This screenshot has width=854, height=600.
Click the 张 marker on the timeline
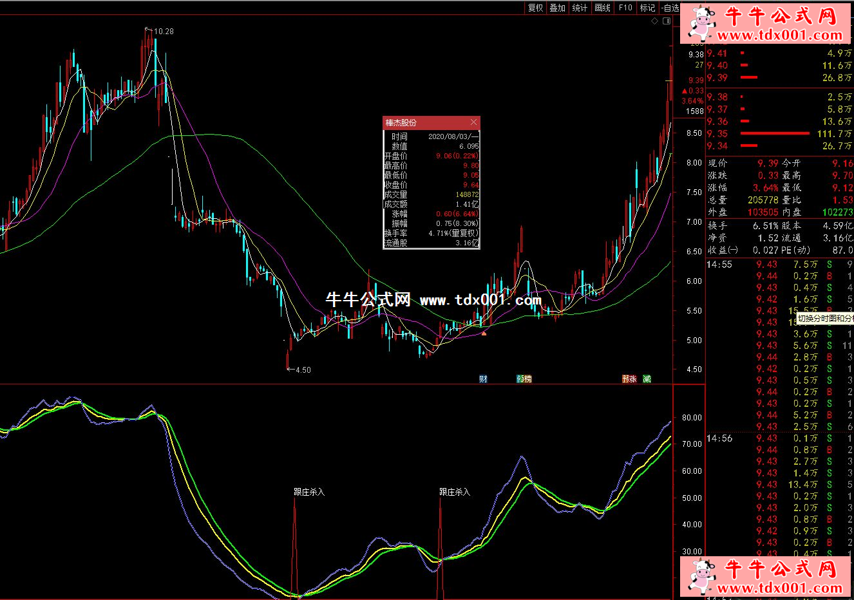click(633, 379)
